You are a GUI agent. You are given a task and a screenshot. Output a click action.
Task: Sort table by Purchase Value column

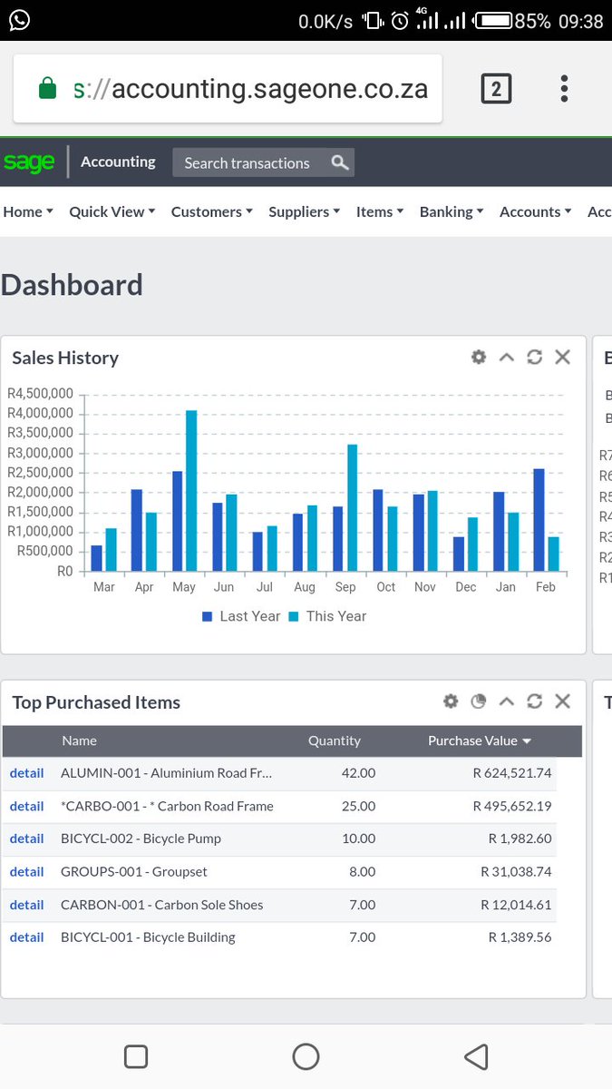480,741
